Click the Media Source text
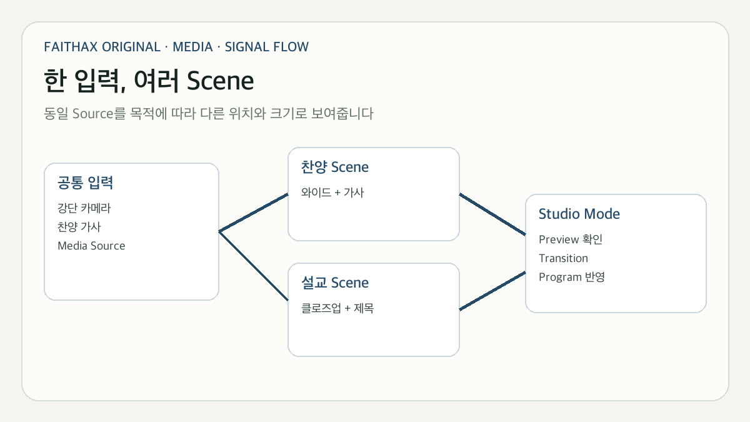Image resolution: width=750 pixels, height=422 pixels. (91, 246)
